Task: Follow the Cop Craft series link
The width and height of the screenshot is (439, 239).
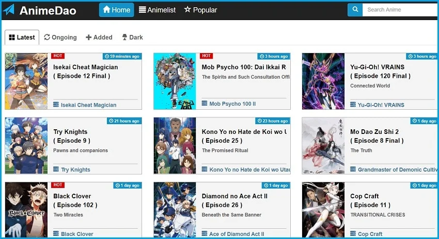Action: tap(370, 234)
